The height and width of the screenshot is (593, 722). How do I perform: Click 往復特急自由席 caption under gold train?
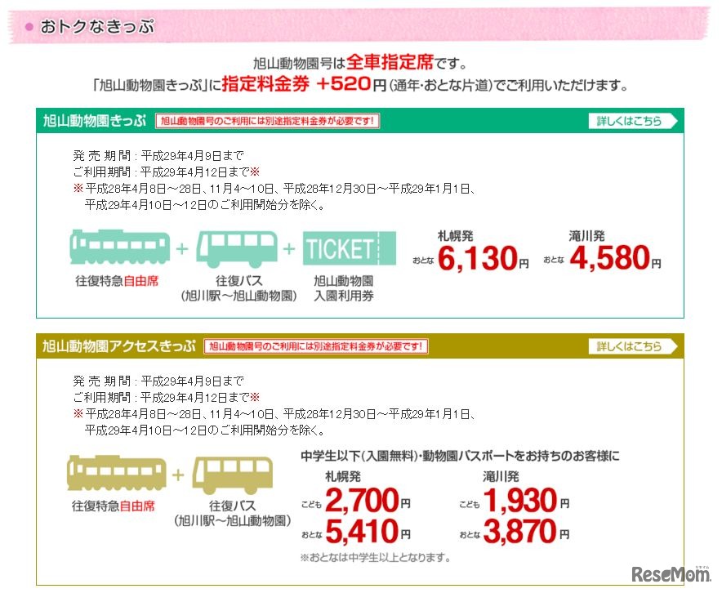click(x=114, y=506)
